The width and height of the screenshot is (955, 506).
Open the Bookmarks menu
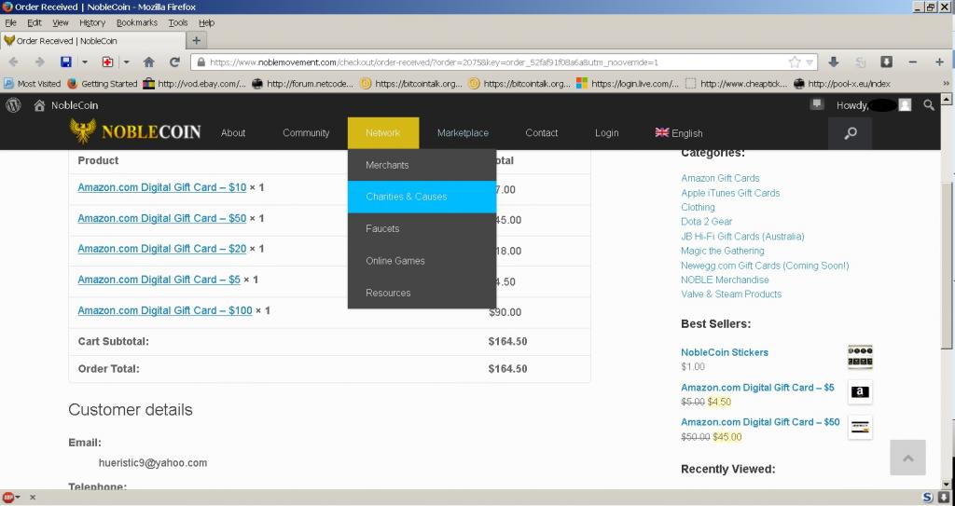coord(136,22)
